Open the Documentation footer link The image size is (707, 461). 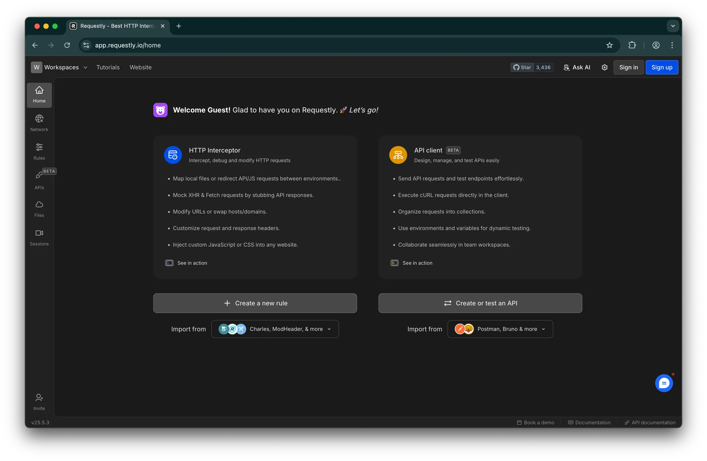click(589, 423)
